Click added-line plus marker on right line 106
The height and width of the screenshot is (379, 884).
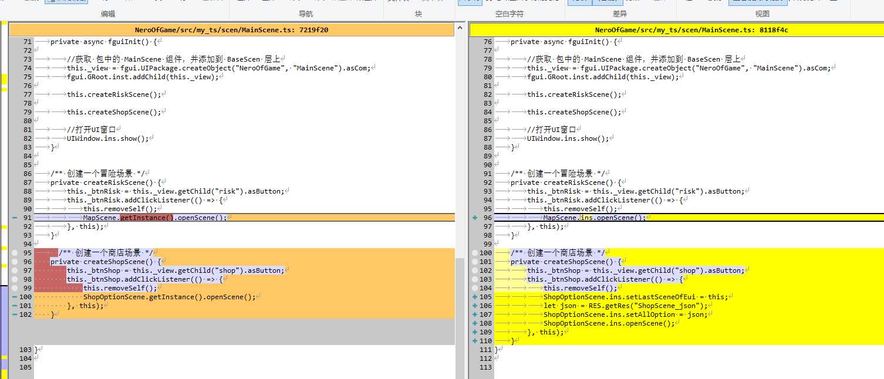[474, 306]
